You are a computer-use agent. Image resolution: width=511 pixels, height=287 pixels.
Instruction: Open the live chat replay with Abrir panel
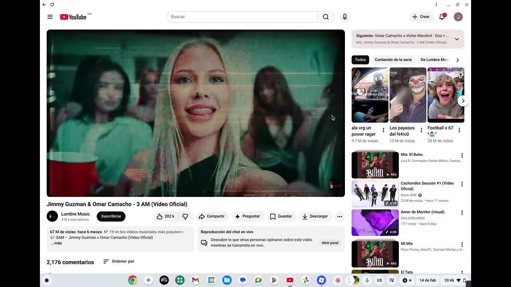330,243
